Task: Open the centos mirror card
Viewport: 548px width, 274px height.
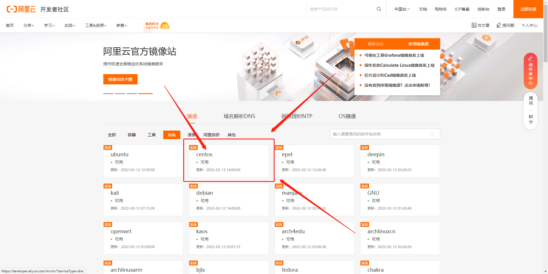Action: pos(229,161)
